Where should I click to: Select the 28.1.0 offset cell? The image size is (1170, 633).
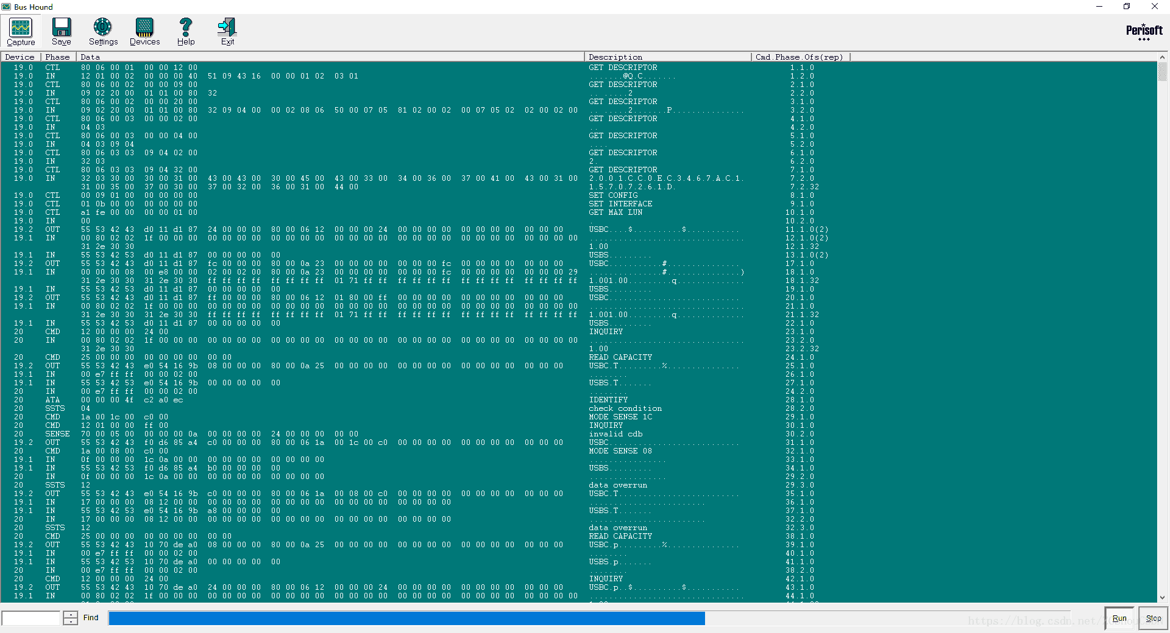point(799,400)
